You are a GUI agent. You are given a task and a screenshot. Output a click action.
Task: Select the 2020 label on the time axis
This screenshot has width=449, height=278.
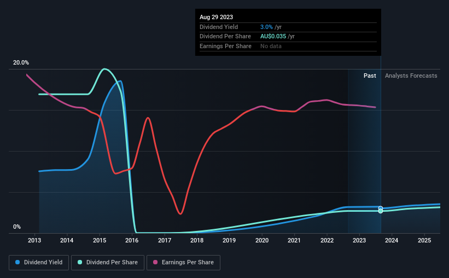262,240
